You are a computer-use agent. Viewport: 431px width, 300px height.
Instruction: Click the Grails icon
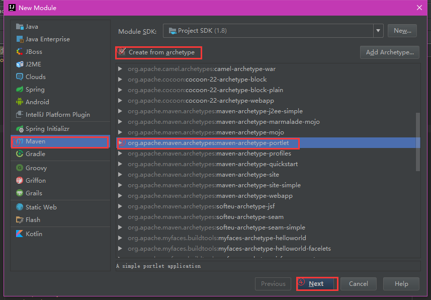20,193
